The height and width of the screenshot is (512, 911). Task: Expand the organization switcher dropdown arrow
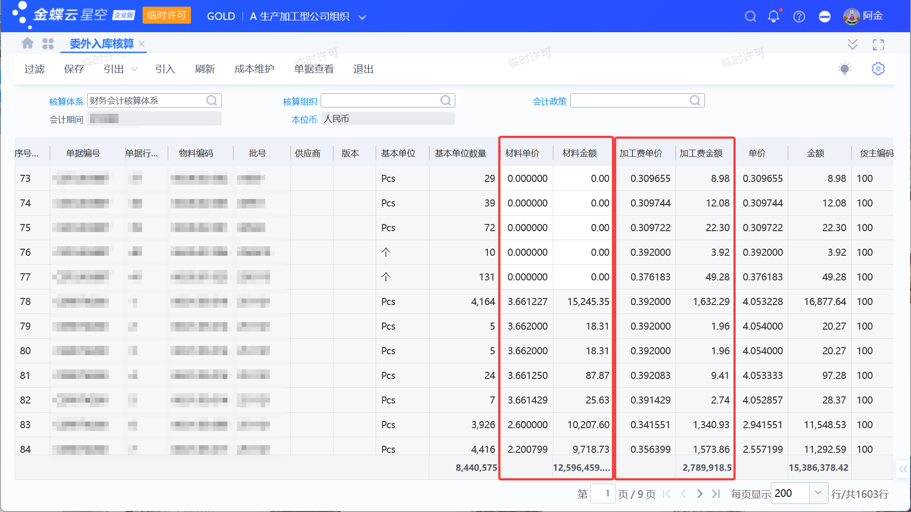[362, 17]
